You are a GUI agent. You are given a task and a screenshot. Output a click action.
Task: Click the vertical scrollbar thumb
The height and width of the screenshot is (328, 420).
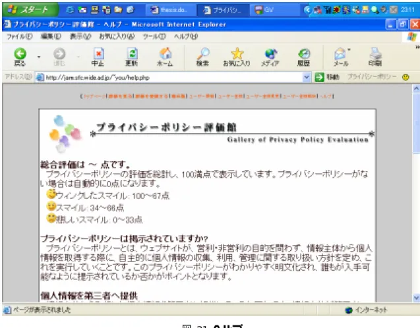416,123
